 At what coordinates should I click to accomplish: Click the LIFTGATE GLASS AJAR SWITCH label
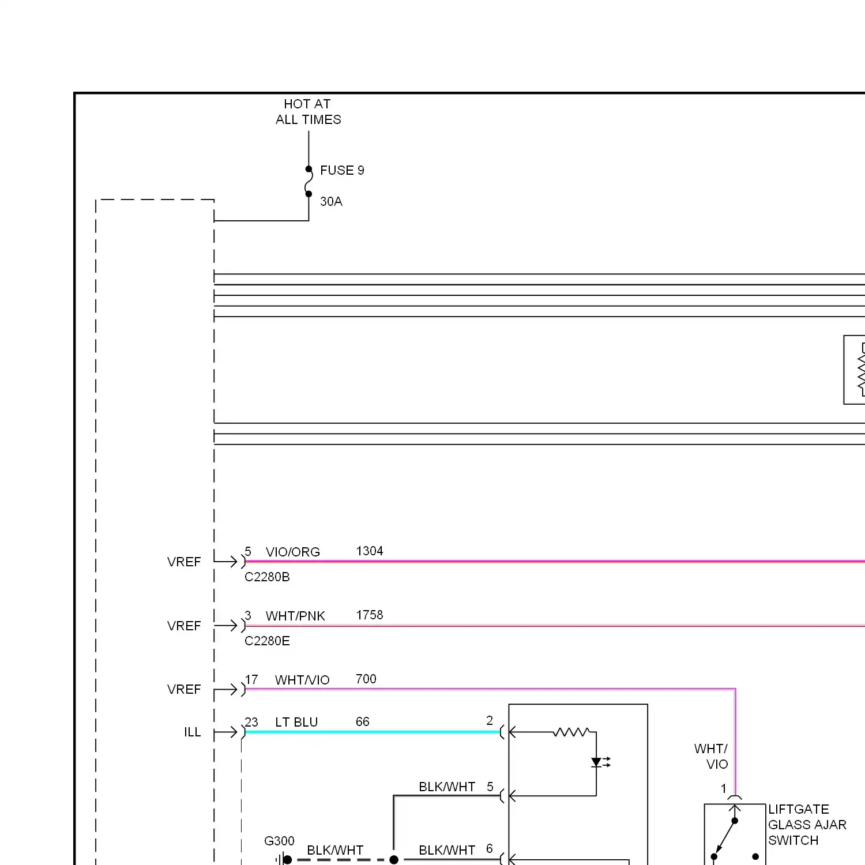pos(807,825)
